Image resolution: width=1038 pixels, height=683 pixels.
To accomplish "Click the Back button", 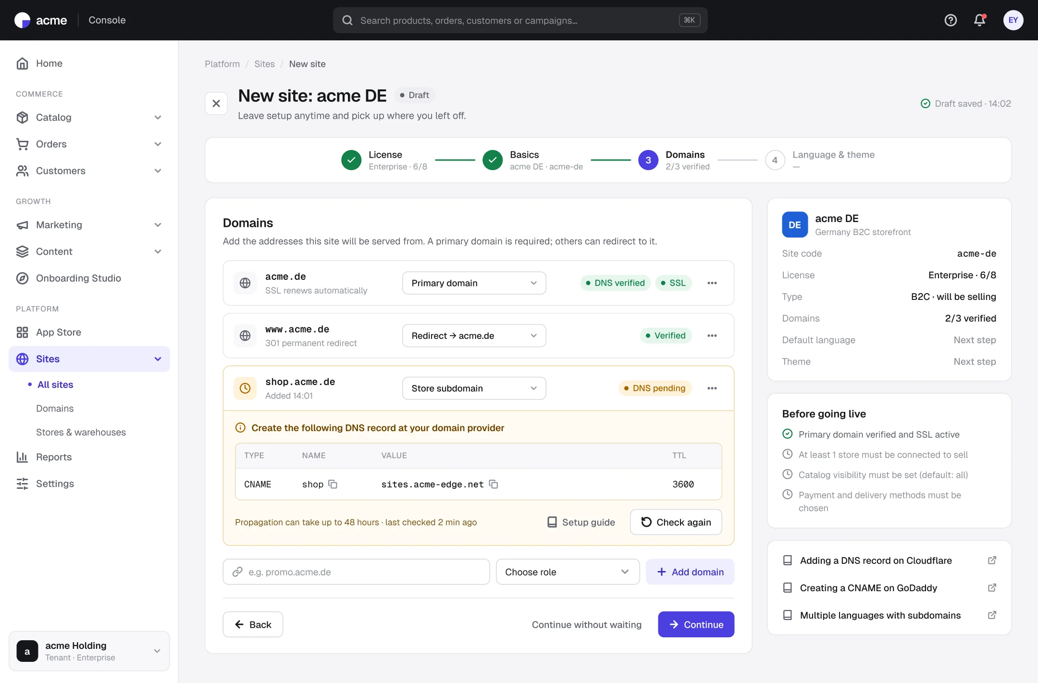I will coord(253,624).
